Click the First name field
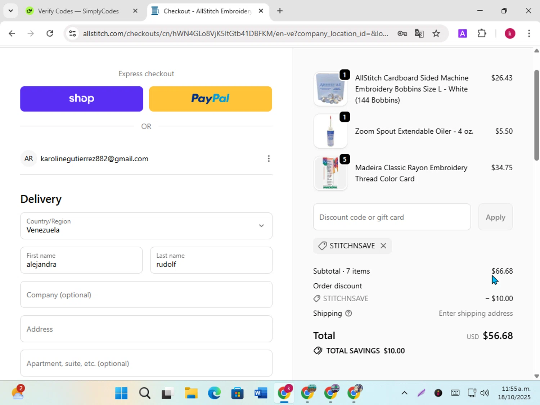 [81, 260]
